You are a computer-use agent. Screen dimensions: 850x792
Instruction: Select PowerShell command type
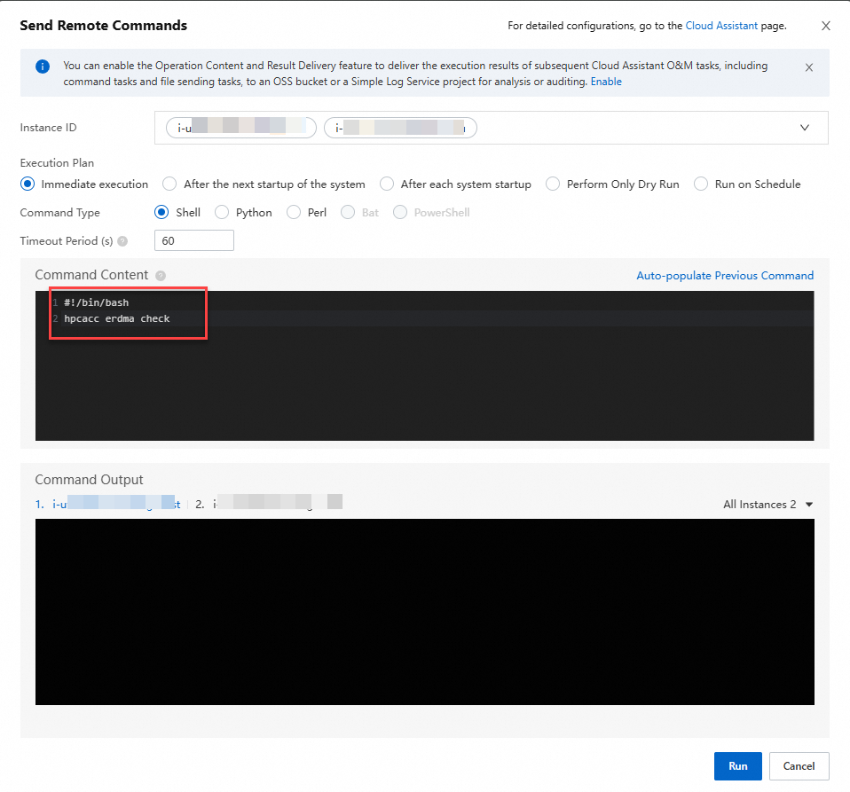[400, 212]
